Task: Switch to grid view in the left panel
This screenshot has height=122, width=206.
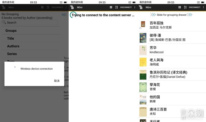Action: coord(42,7)
